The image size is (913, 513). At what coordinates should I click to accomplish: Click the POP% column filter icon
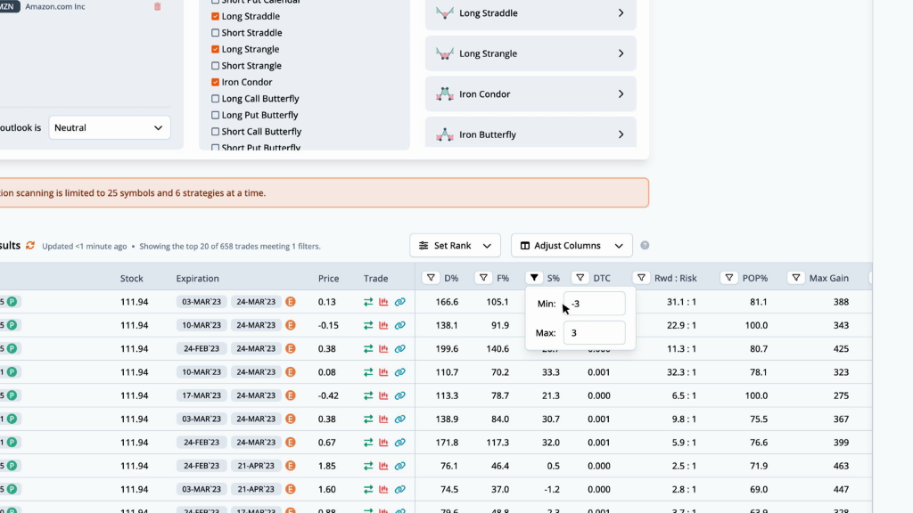tap(728, 278)
